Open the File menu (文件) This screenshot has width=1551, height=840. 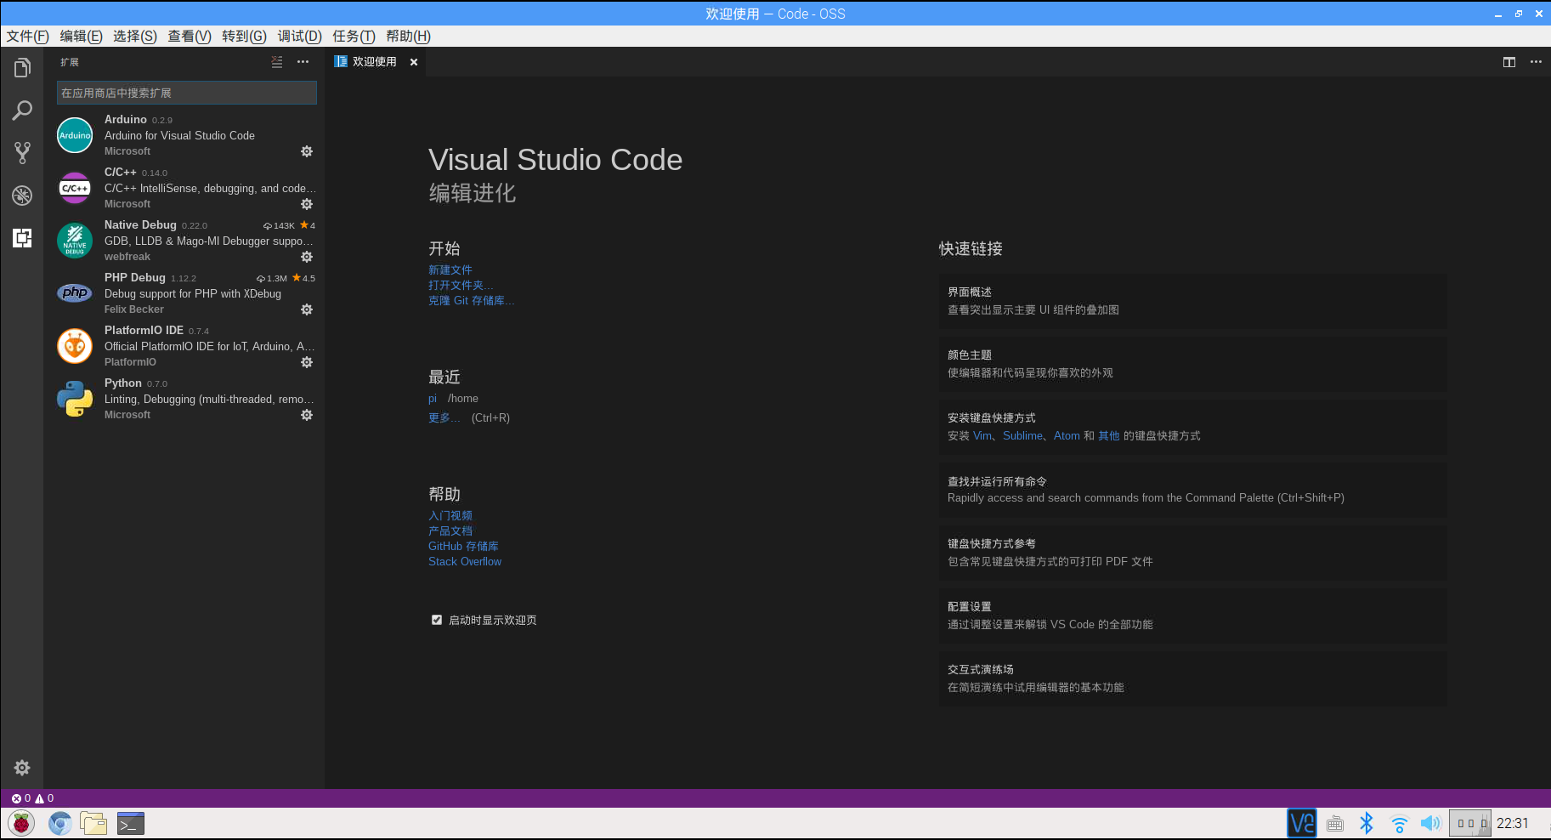pyautogui.click(x=28, y=36)
